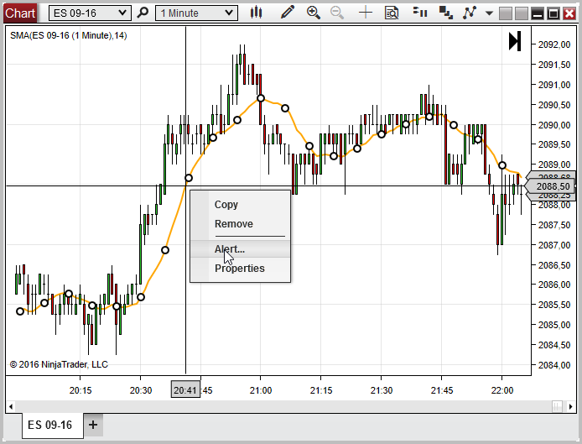Choose Copy from the context menu
This screenshot has width=582, height=444.
click(226, 205)
